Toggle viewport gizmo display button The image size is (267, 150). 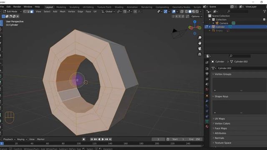[165, 12]
